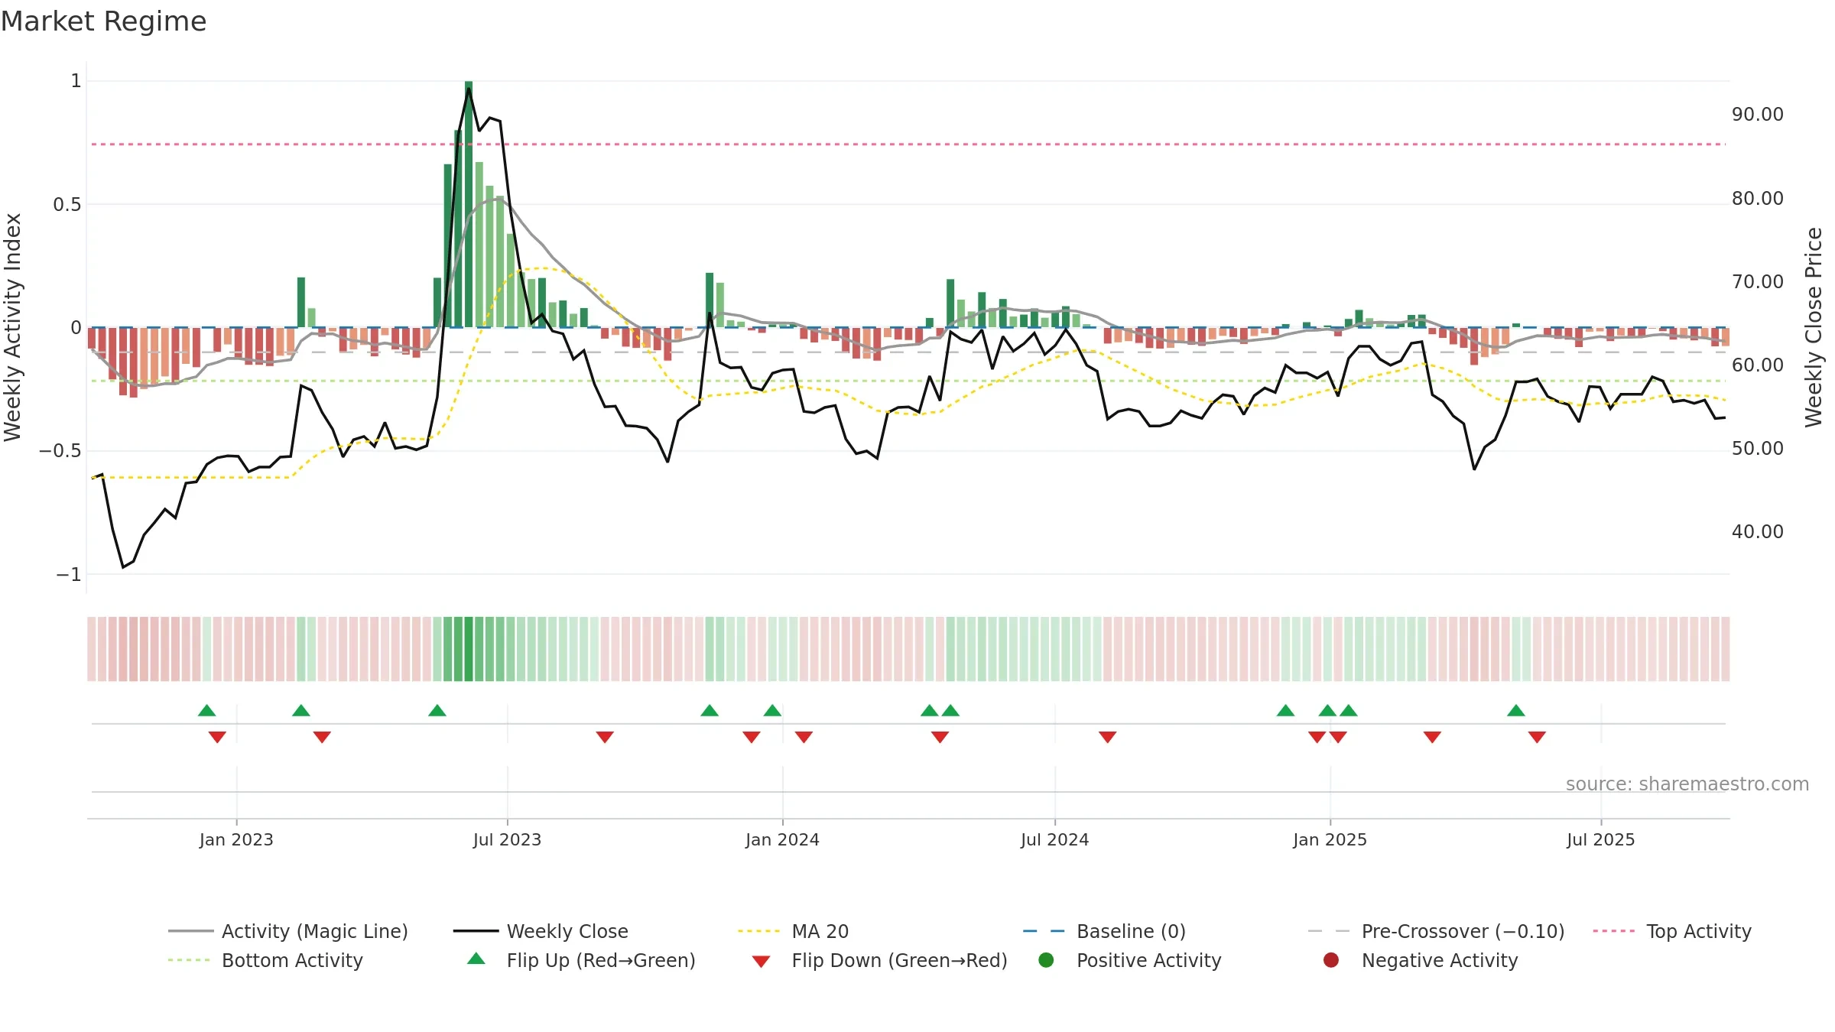The height and width of the screenshot is (1032, 1835).
Task: Toggle MA 20 legend entry
Action: click(x=793, y=931)
